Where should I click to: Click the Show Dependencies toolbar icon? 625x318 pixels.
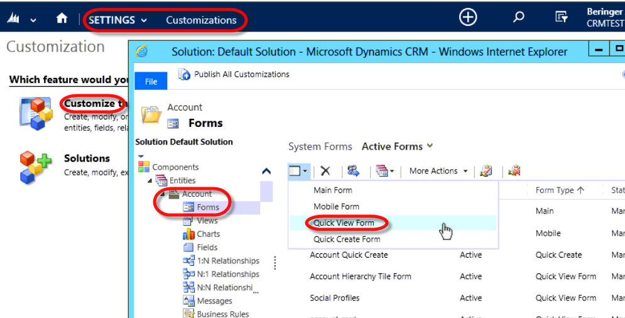tap(486, 171)
